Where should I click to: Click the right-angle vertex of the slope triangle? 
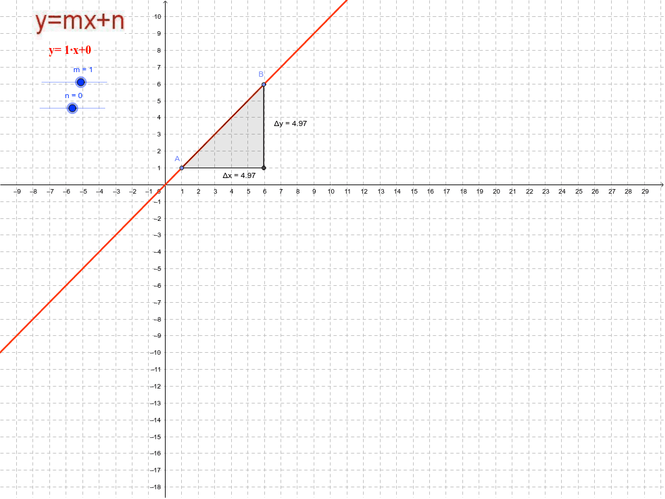(264, 168)
